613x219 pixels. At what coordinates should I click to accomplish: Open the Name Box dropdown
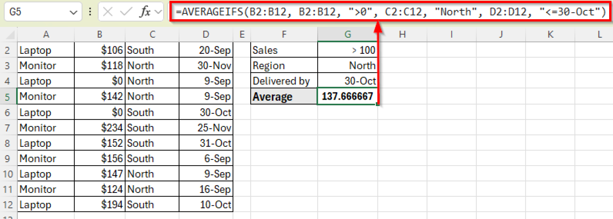[74, 12]
